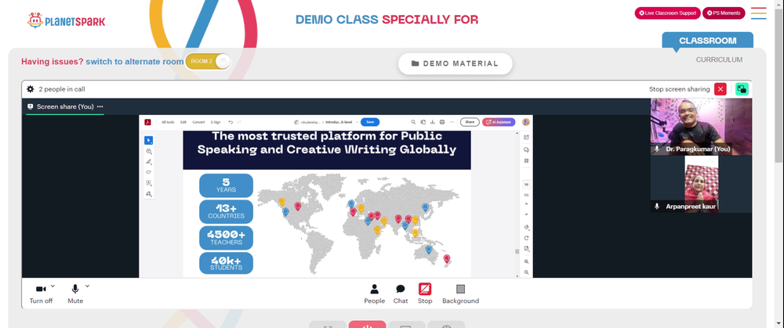The image size is (784, 328).
Task: Open the DEMO MATERIAL folder
Action: (x=455, y=63)
